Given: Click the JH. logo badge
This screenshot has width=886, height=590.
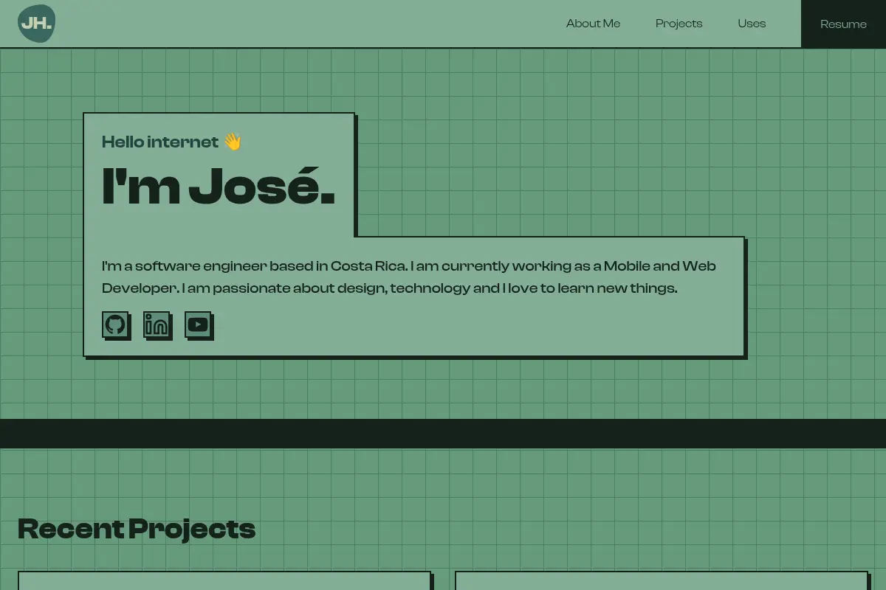Looking at the screenshot, I should click(x=36, y=24).
